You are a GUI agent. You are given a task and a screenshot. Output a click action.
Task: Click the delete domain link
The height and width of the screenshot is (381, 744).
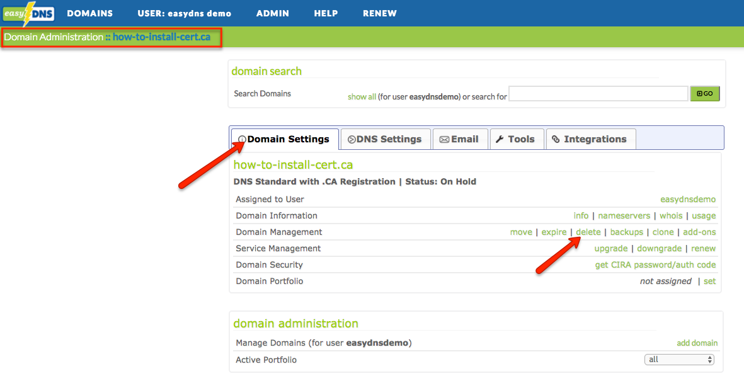coord(588,232)
